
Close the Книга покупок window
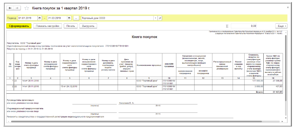click(288, 7)
